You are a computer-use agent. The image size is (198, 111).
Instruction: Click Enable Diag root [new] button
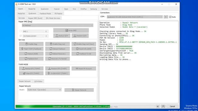(x=84, y=44)
